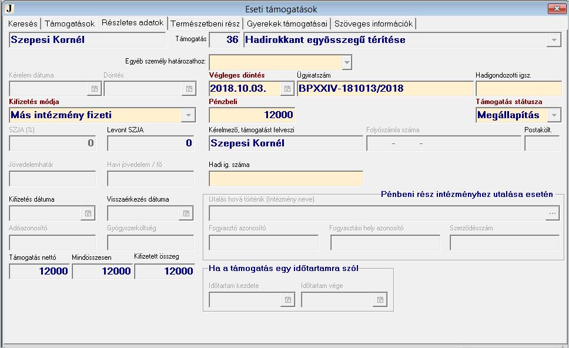Open the Természetbeni rész tab
The height and width of the screenshot is (348, 569).
[x=205, y=24]
